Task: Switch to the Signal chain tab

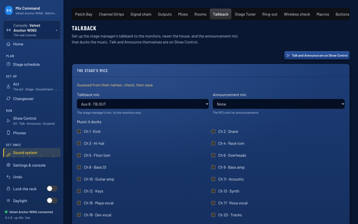Action: tap(141, 14)
